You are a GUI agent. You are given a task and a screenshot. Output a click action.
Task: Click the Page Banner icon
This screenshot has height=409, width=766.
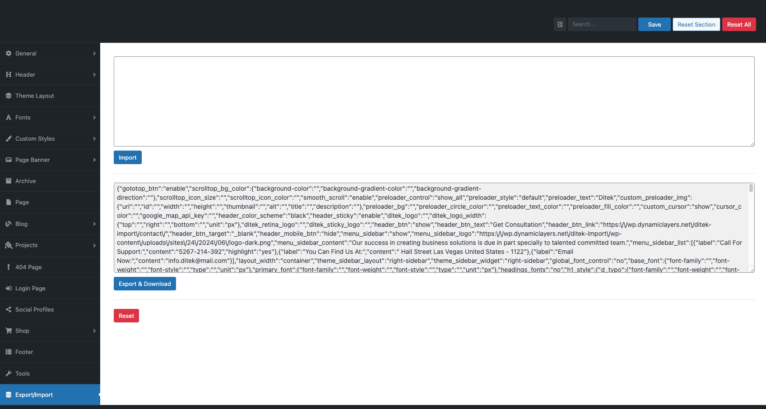tap(9, 160)
